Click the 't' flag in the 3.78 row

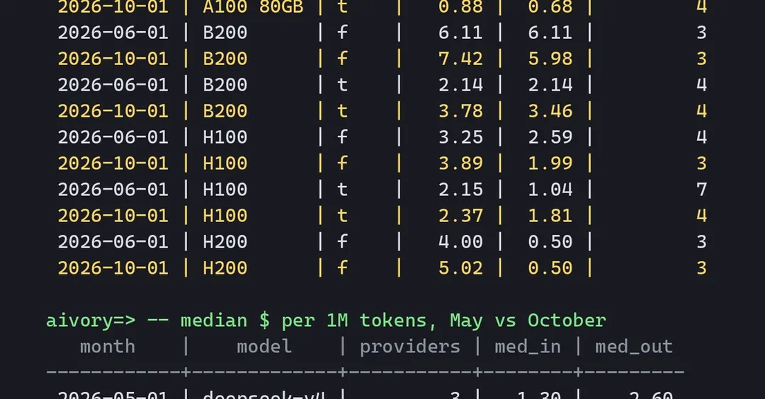point(343,111)
